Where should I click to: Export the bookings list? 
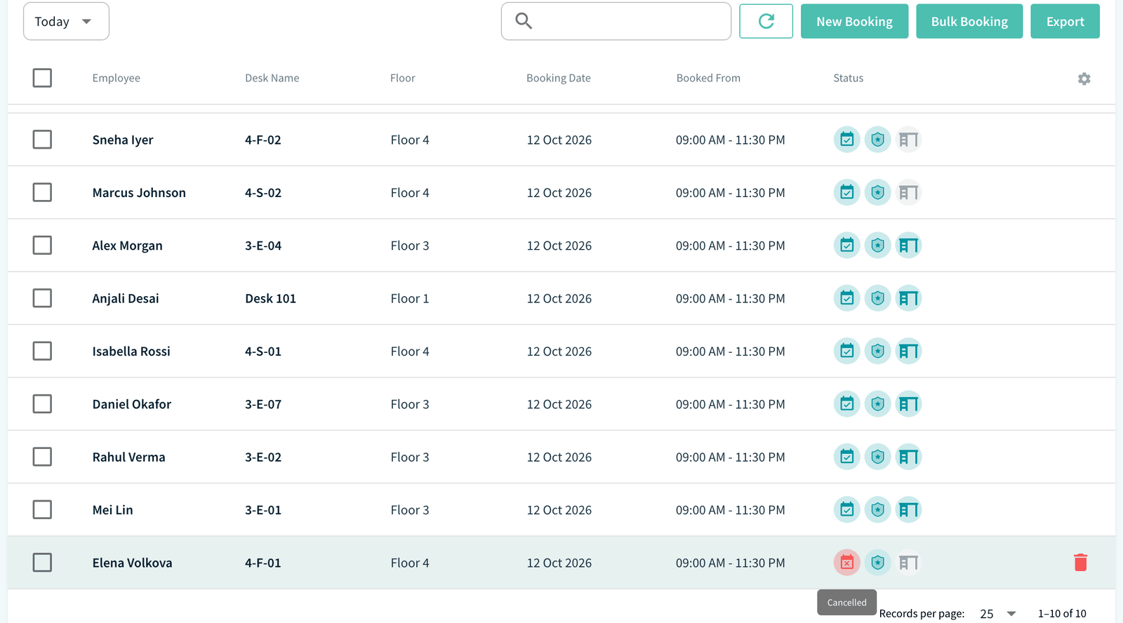pyautogui.click(x=1065, y=21)
